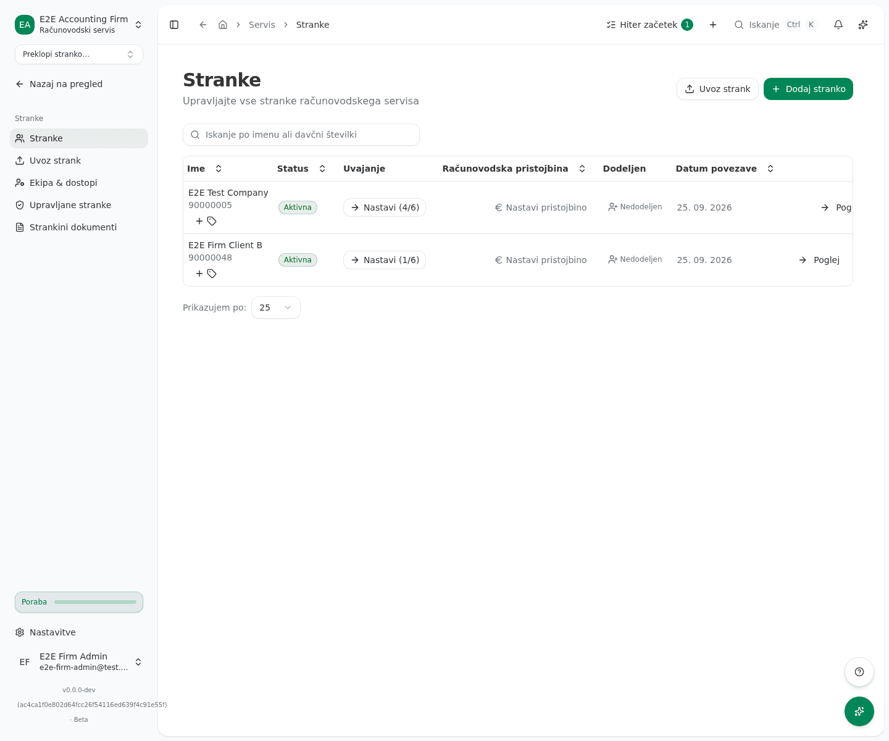Open Strankini dokumenti in the sidebar

point(79,227)
